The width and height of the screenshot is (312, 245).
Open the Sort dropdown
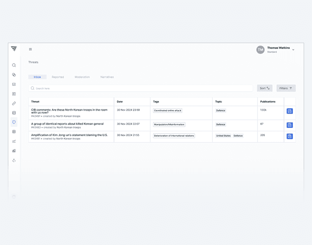pos(264,88)
